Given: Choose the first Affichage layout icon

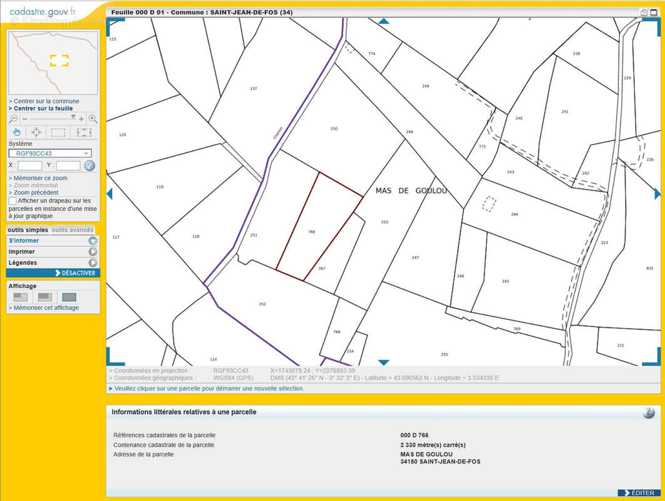Looking at the screenshot, I should point(21,297).
